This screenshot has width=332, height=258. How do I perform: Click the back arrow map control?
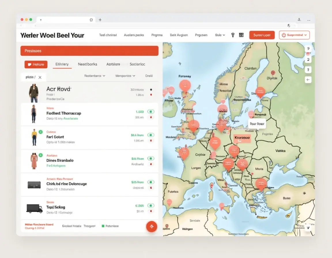tap(308, 80)
